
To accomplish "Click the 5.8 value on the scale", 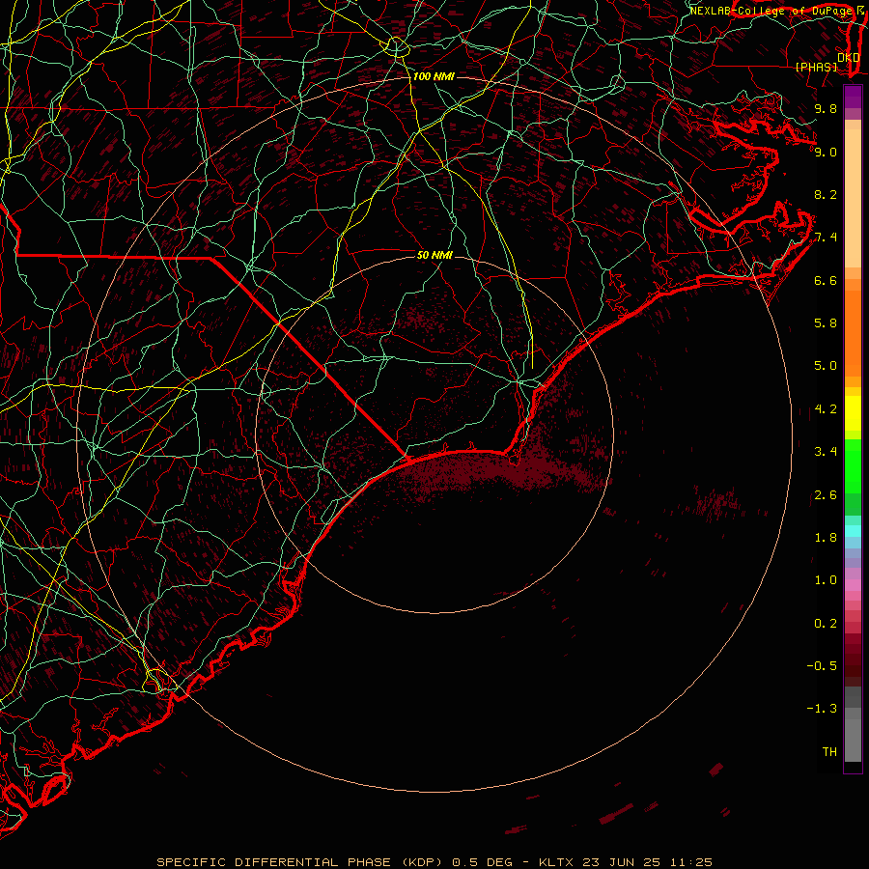I will click(x=826, y=322).
